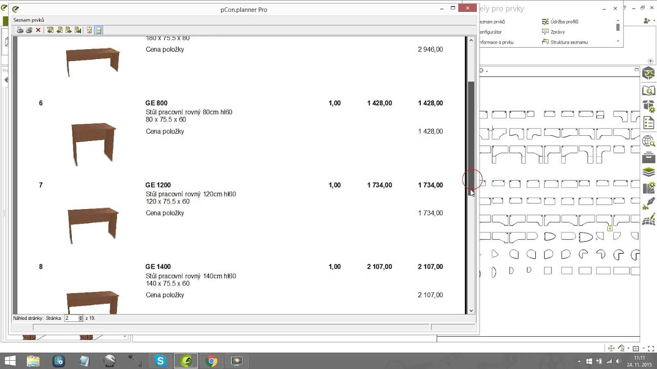
Task: Go to next page toolbar icon
Action: [x=69, y=30]
